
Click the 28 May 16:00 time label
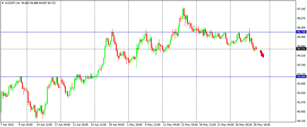click(262, 125)
